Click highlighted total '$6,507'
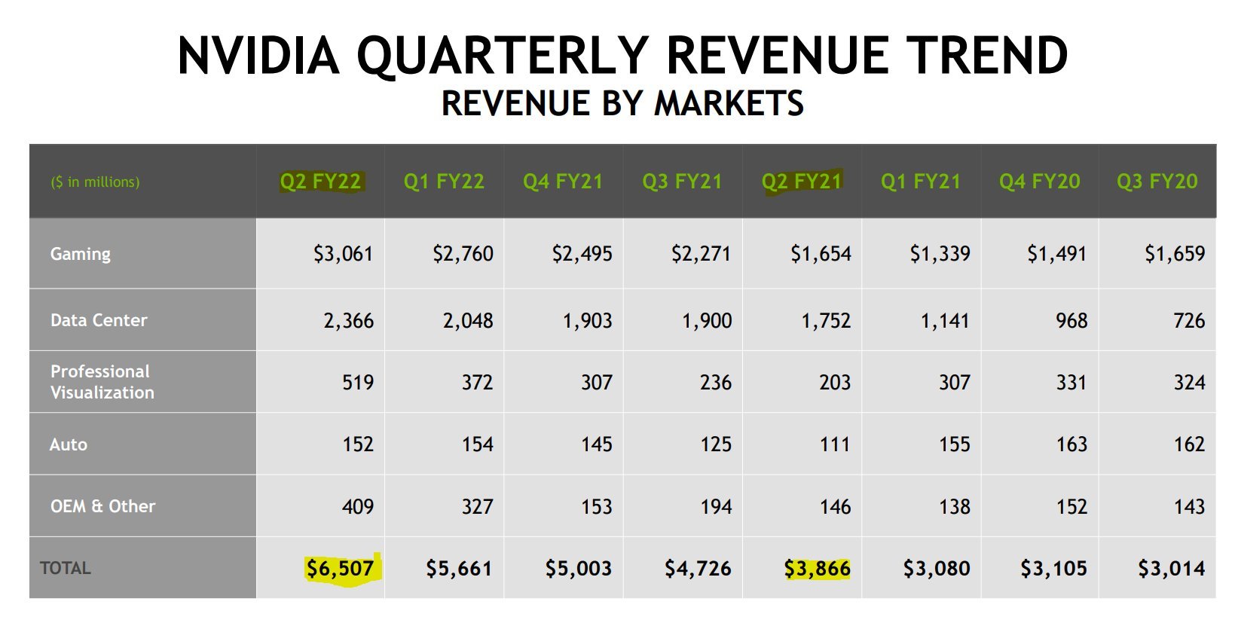 click(x=341, y=569)
